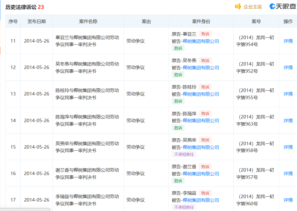Click the 天眼查 logo icon

tap(272, 7)
